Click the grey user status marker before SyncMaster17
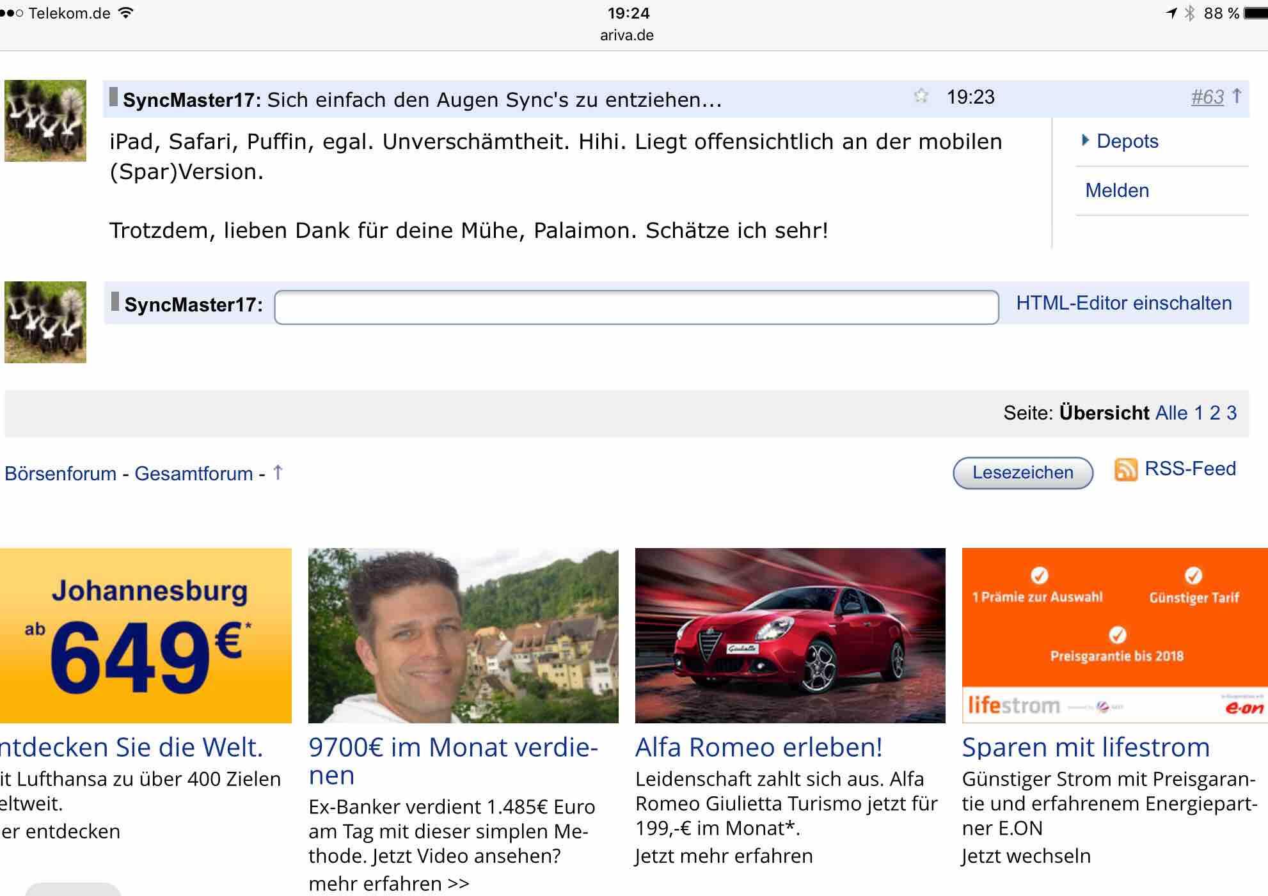1268x896 pixels. point(113,97)
